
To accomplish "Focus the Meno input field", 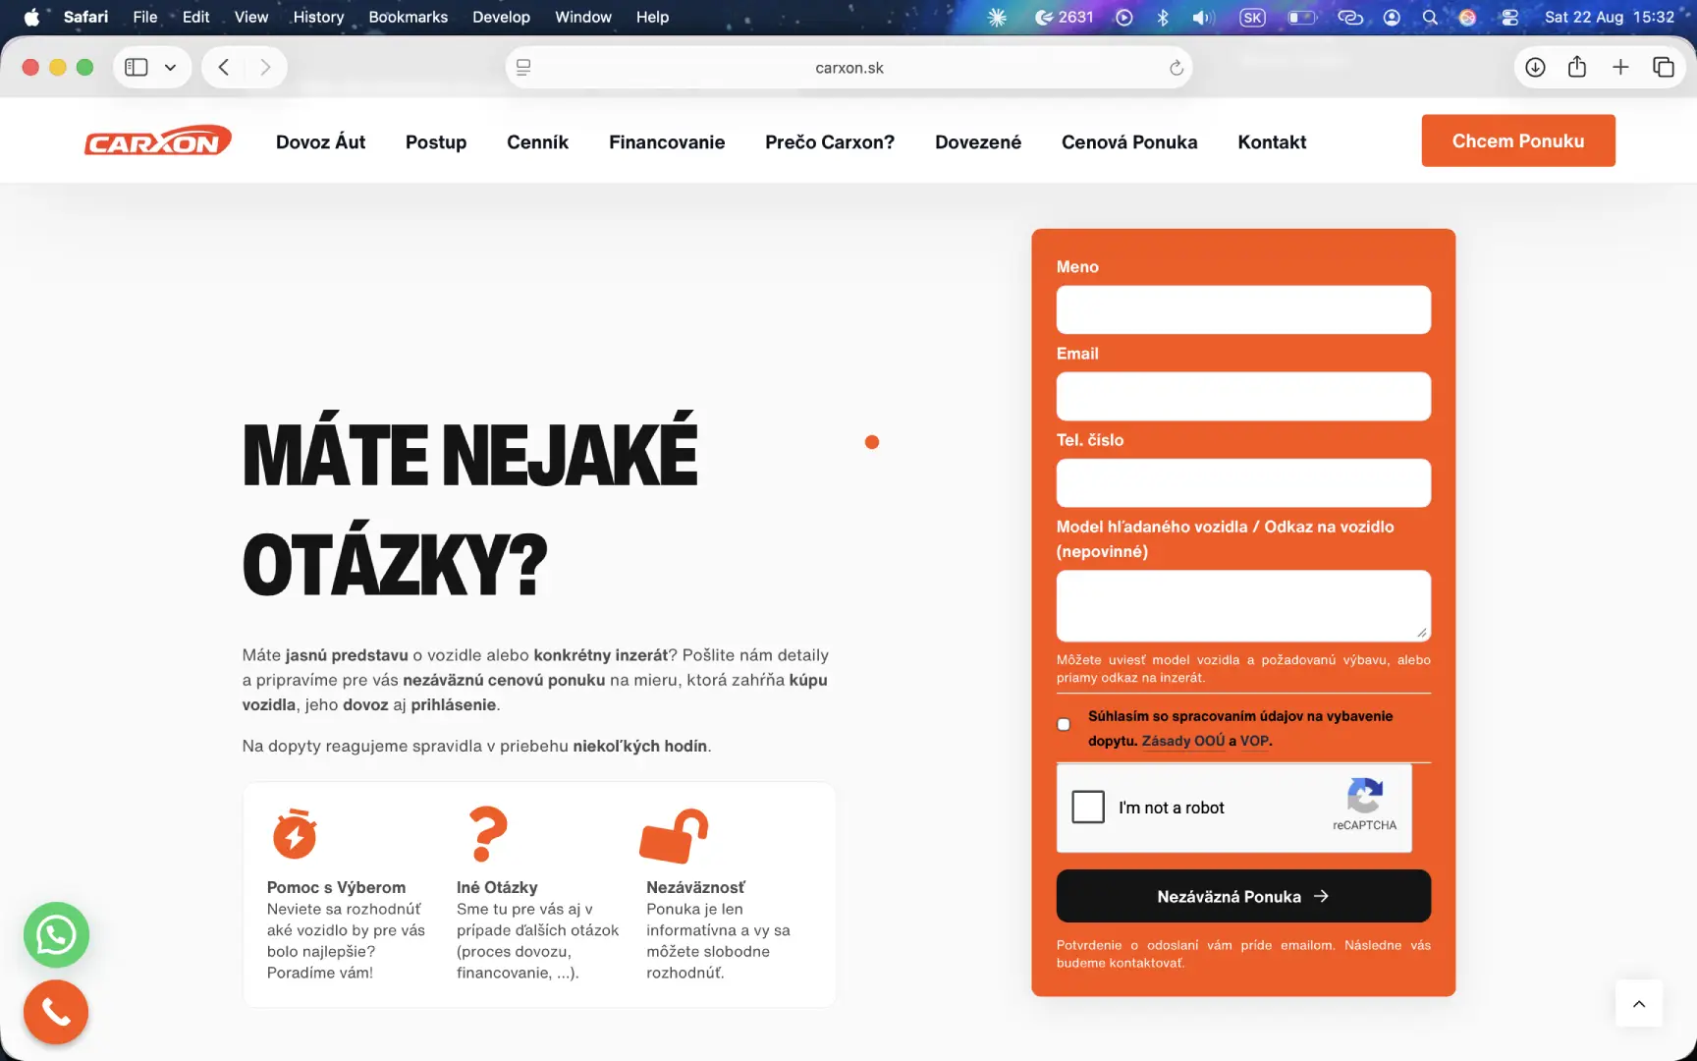I will pos(1243,309).
